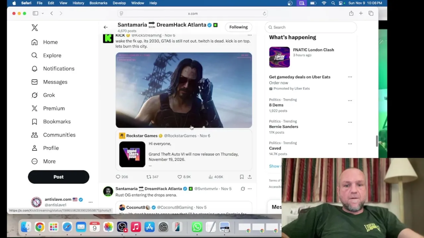424x238 pixels.
Task: Open Control Center in the menu bar
Action: [x=341, y=3]
